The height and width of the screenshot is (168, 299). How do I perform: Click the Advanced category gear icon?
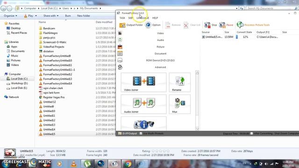120,67
